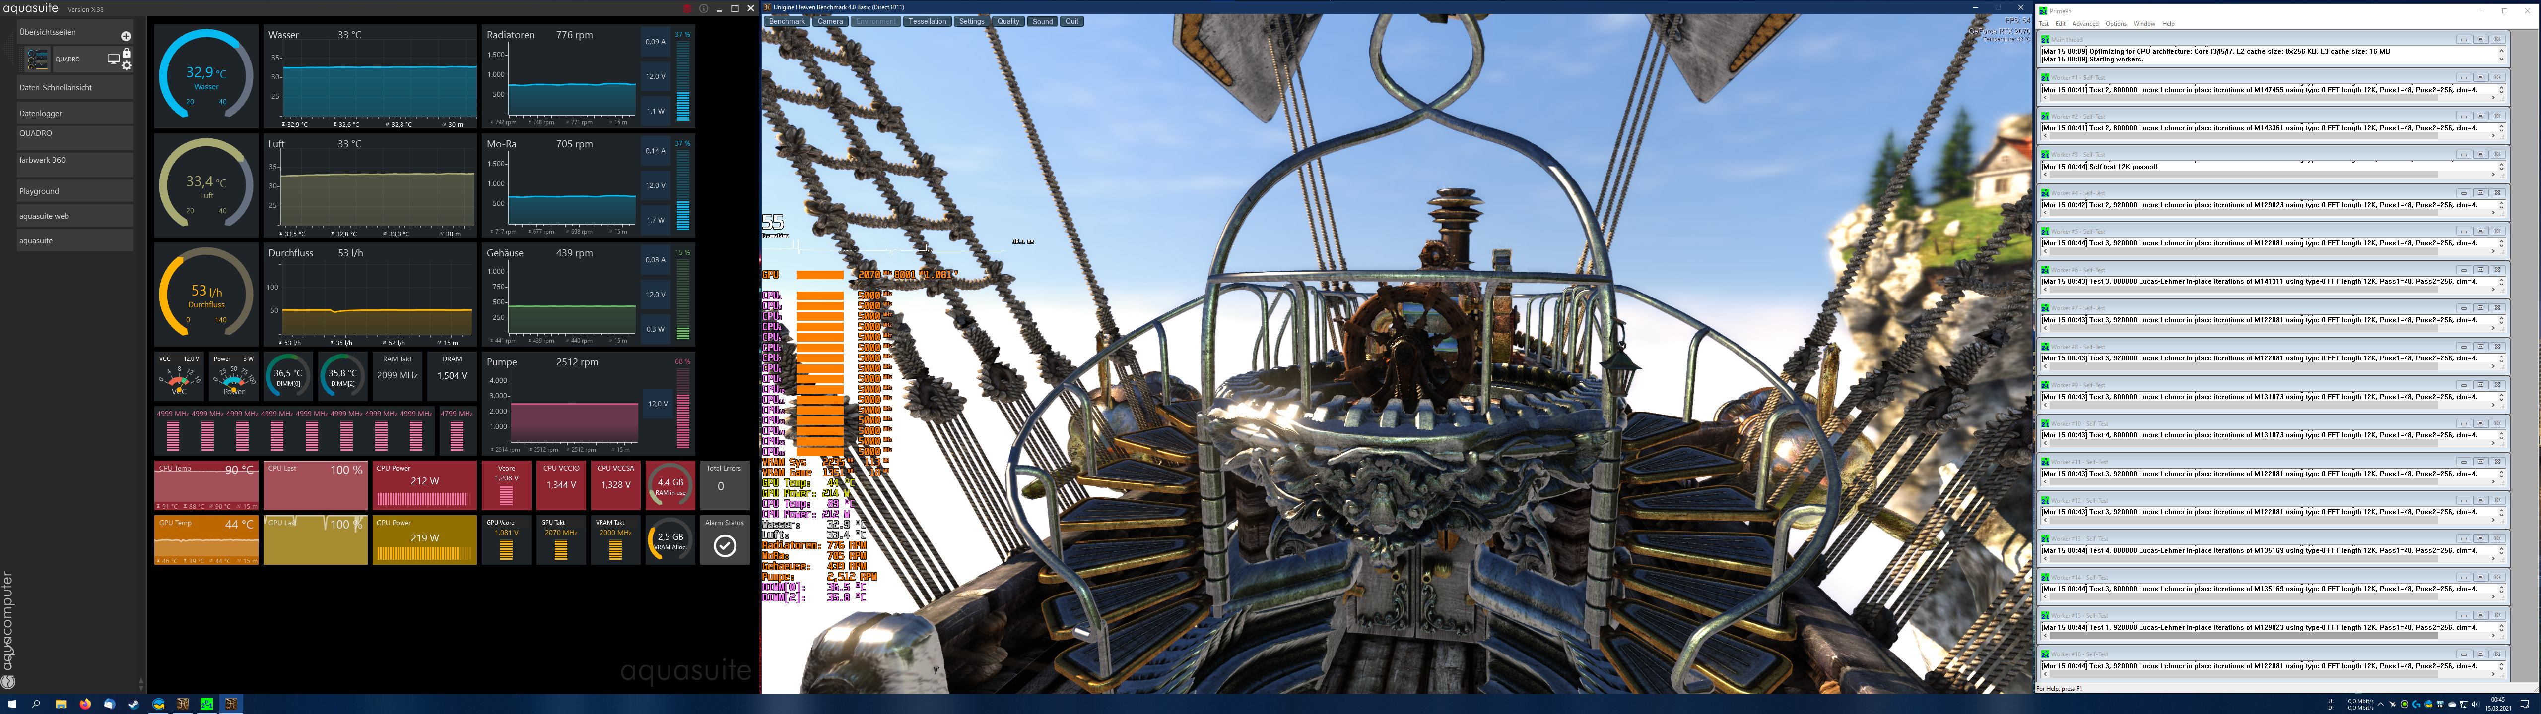Viewport: 2541px width, 714px height.
Task: Open the Benchmark button in Heaven
Action: click(787, 21)
